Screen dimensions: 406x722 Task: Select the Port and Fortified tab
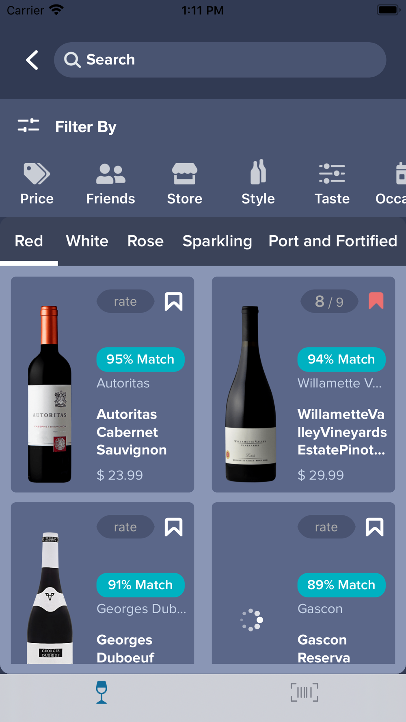point(333,241)
